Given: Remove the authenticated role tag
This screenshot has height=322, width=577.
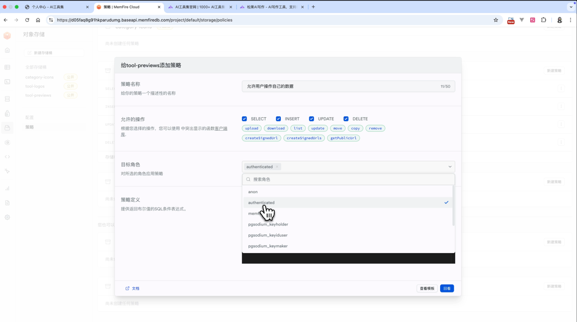Looking at the screenshot, I should tap(277, 167).
